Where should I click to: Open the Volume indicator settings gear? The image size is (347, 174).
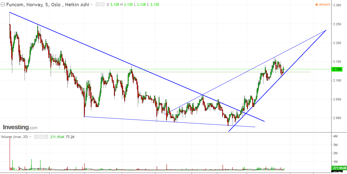[41, 137]
